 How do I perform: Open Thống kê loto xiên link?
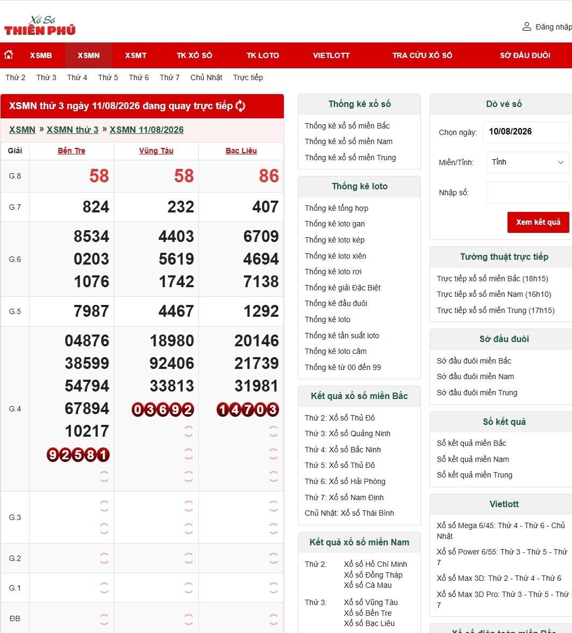335,257
